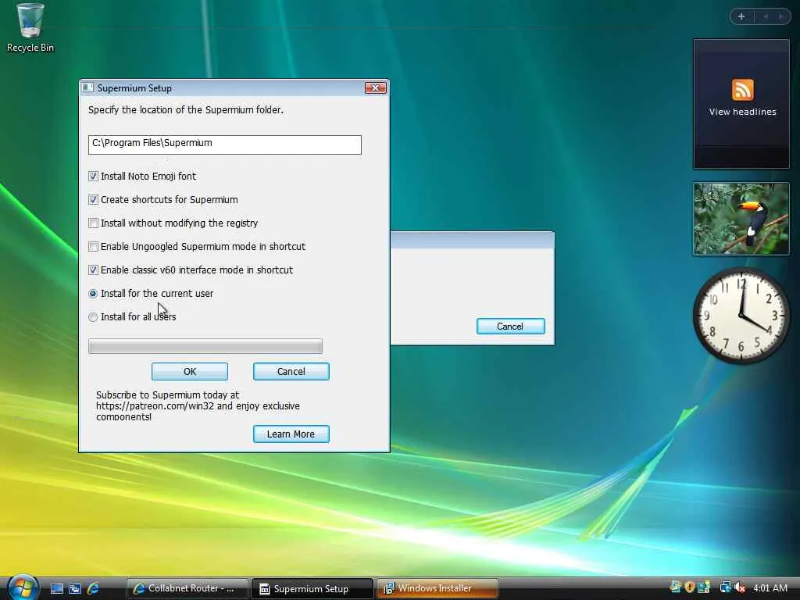Click OK to start Supermium installation
800x600 pixels.
coord(190,371)
